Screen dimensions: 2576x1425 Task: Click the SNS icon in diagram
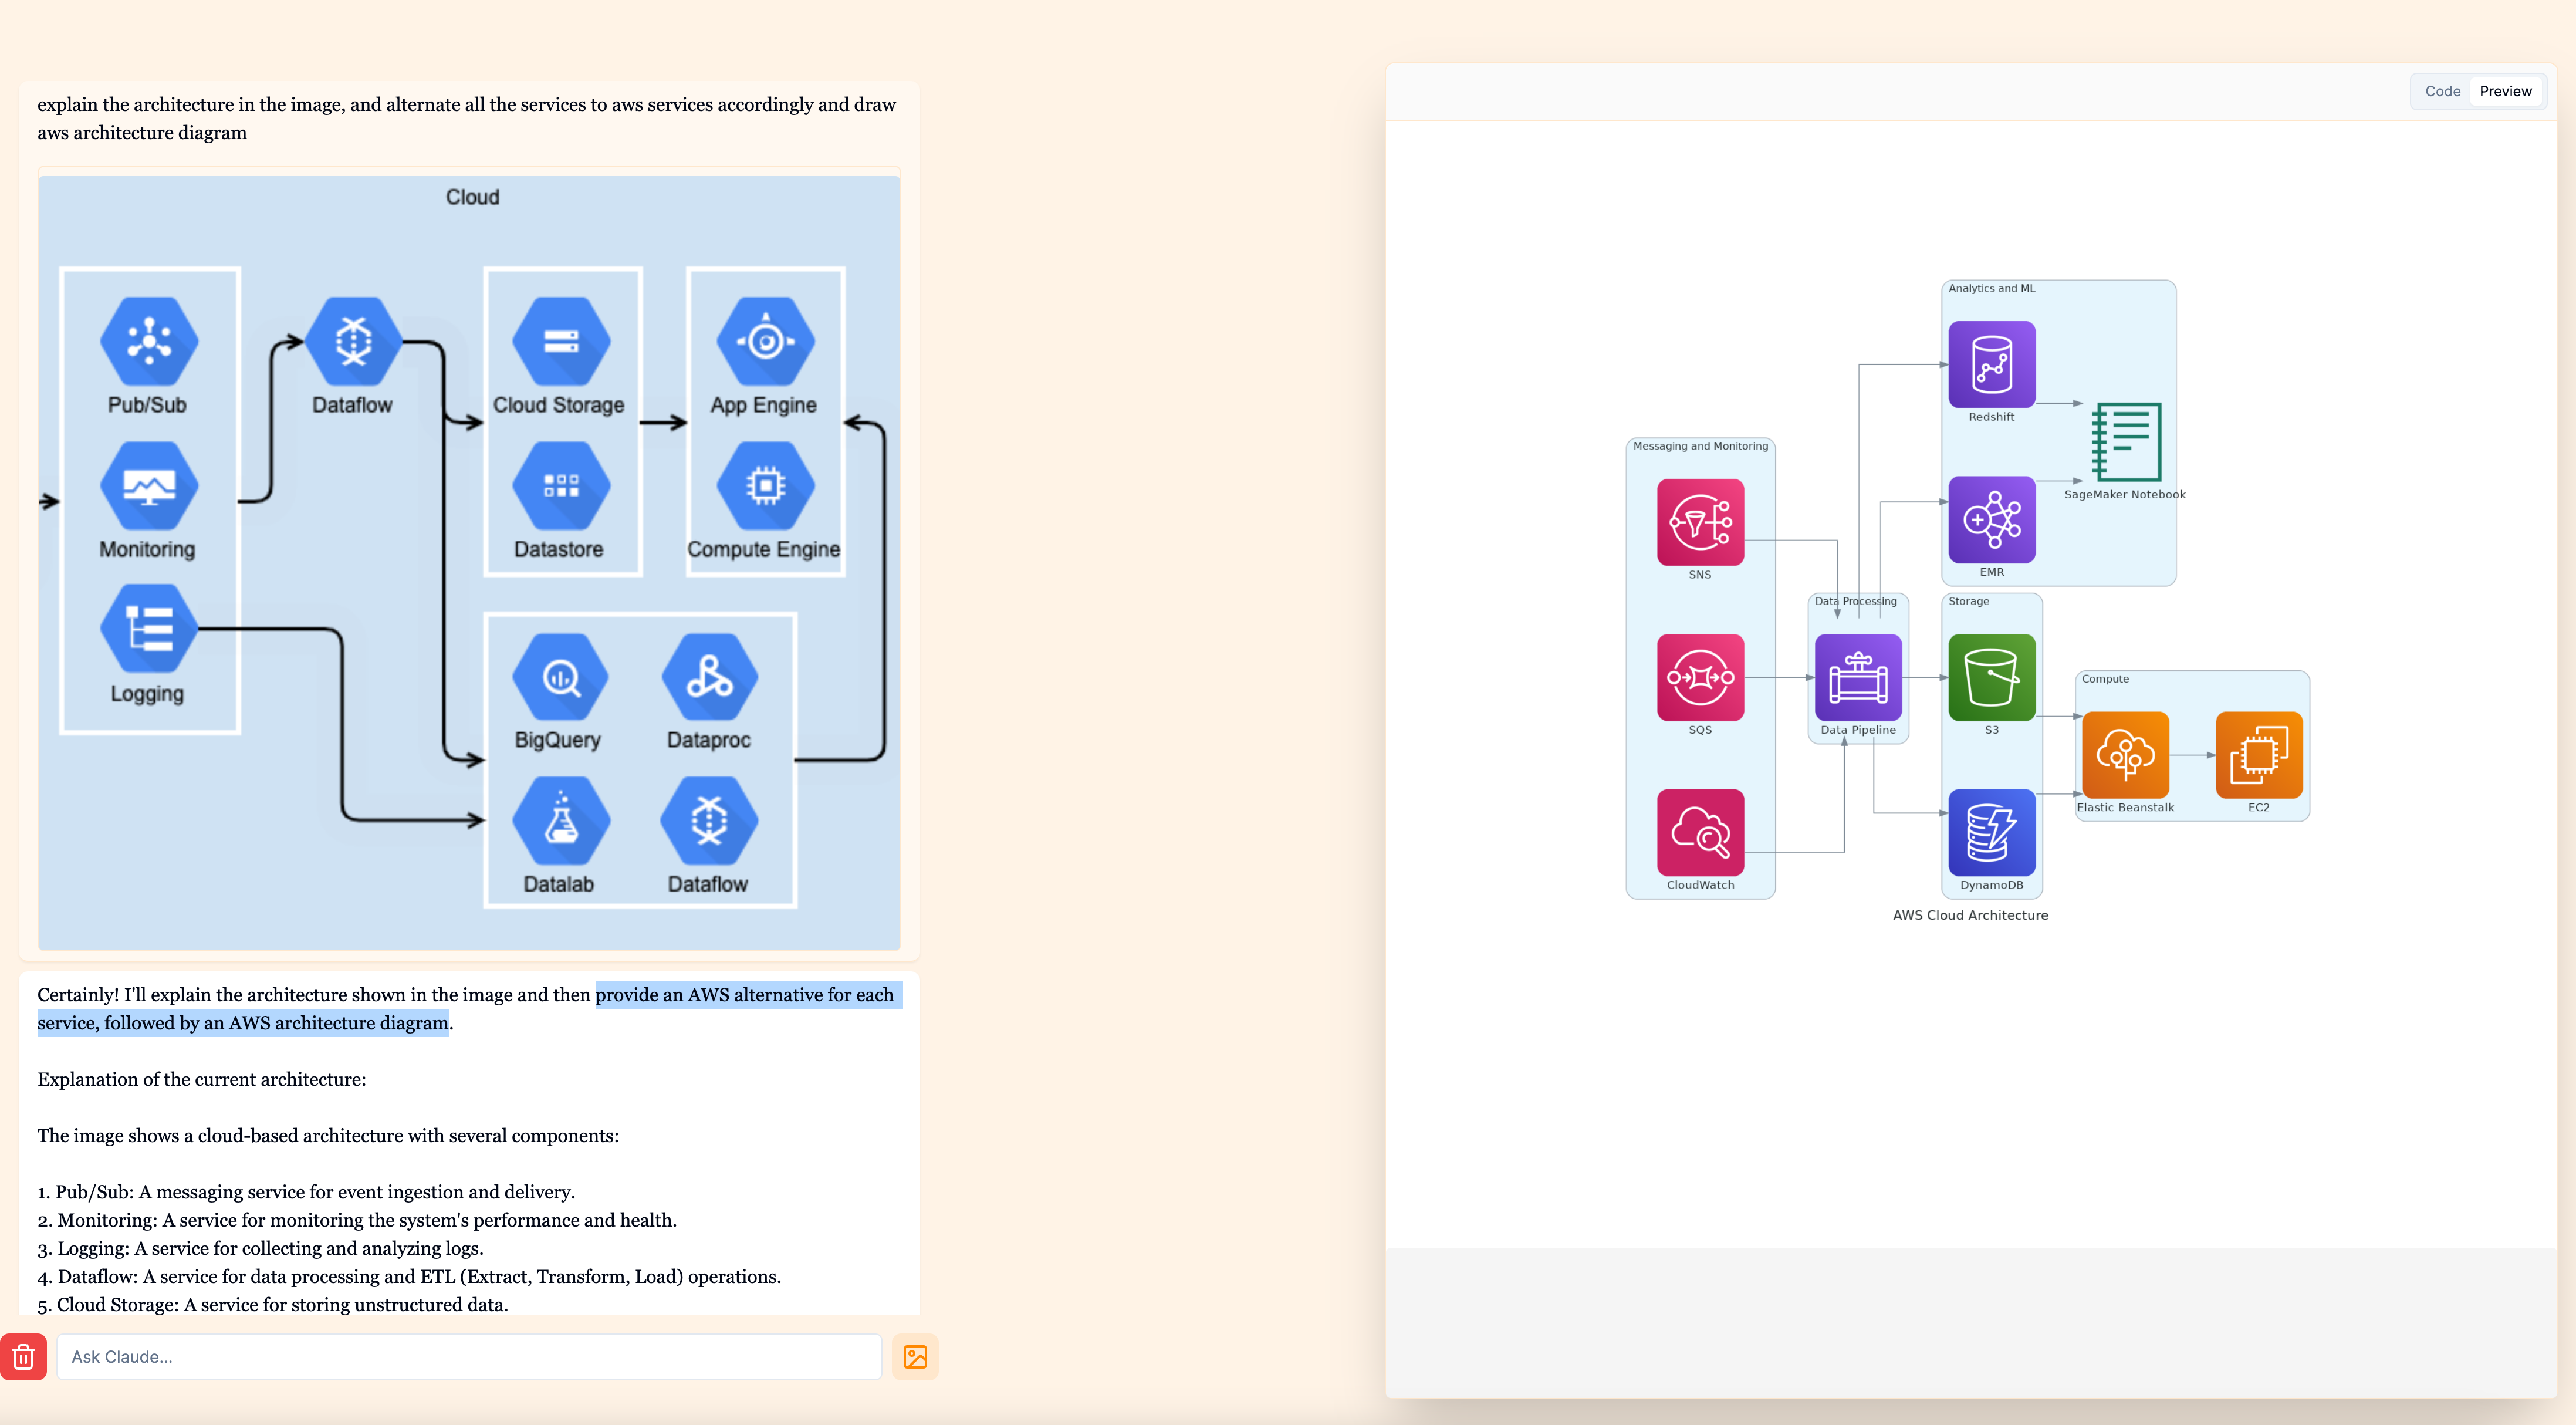click(x=1699, y=522)
